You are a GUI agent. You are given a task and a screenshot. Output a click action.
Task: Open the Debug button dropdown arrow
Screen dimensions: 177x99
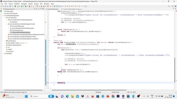(20, 6)
